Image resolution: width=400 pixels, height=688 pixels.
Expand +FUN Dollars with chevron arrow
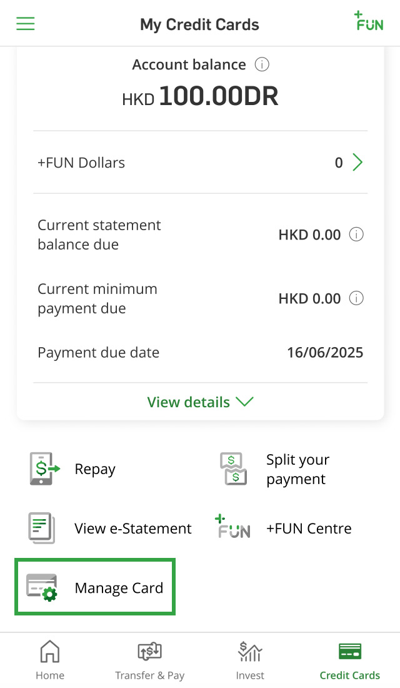357,163
